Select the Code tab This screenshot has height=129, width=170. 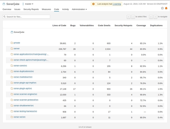pos(56,9)
